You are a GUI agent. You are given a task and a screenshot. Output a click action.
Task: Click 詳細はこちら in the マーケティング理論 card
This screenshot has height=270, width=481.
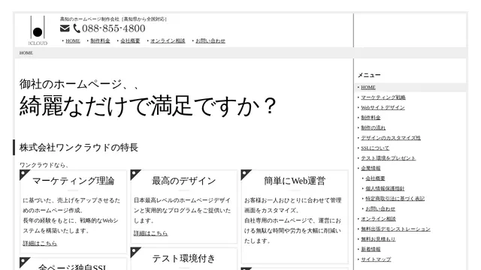40,243
